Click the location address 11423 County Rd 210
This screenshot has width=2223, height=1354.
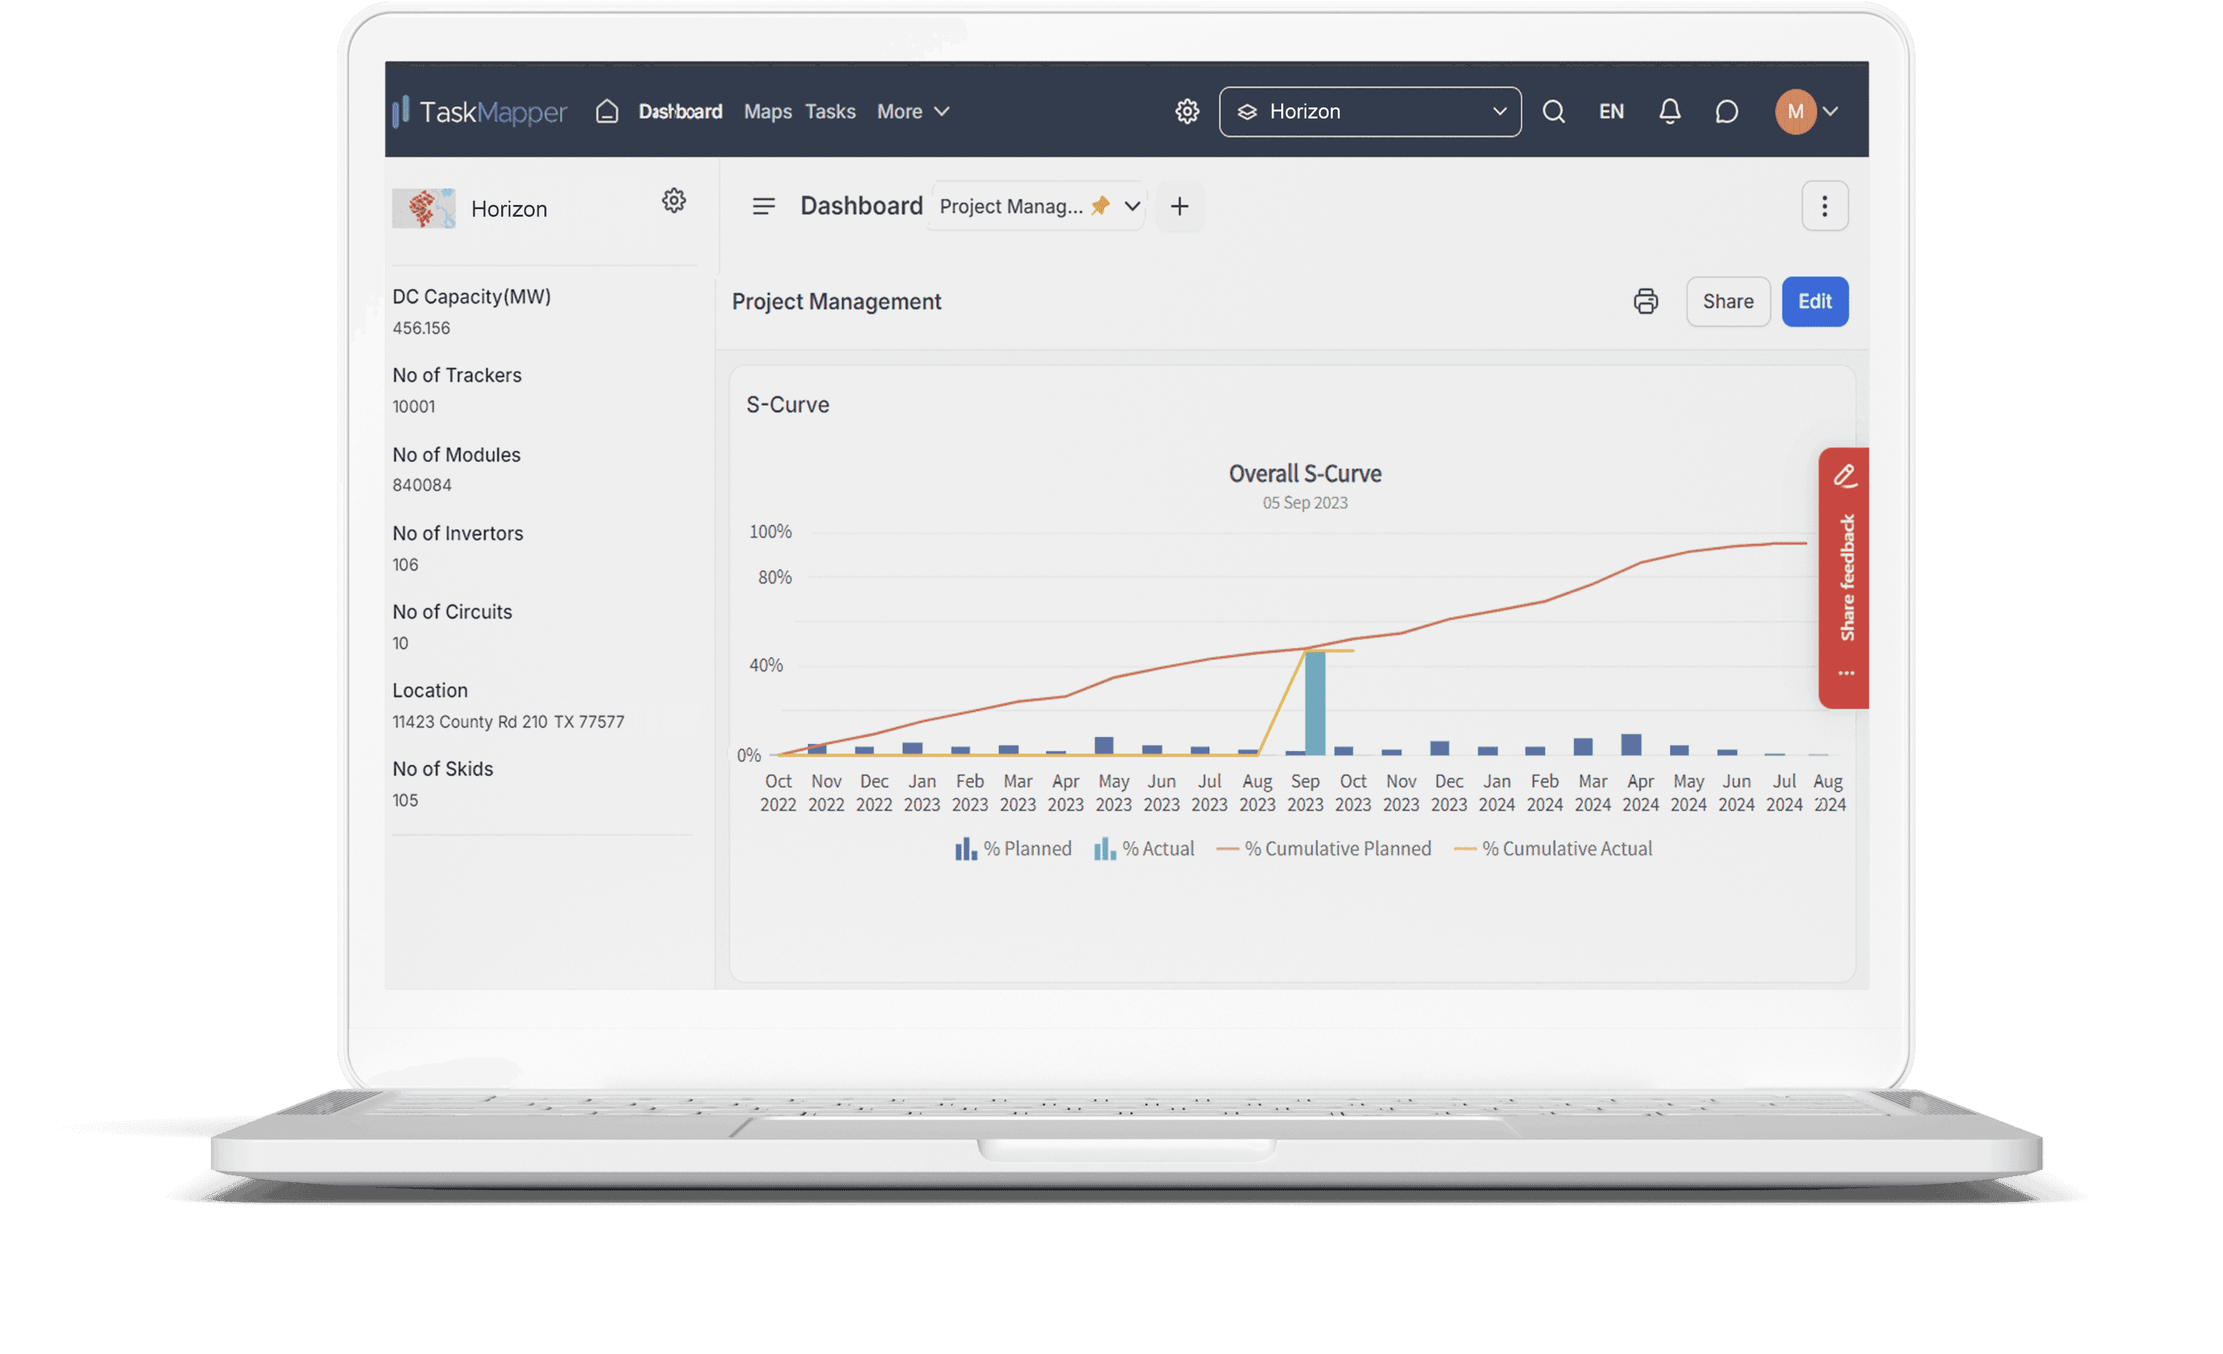[x=508, y=722]
